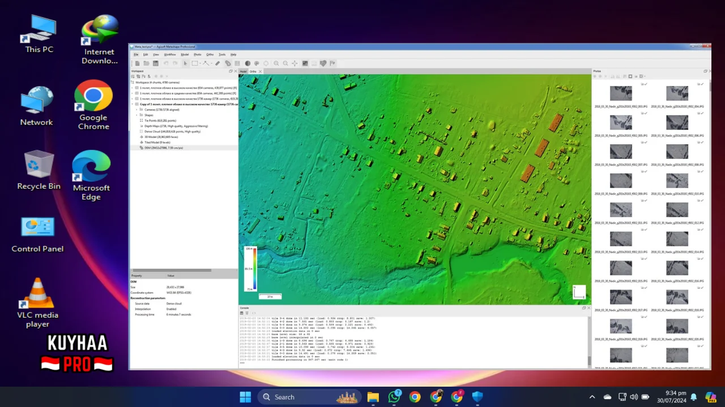Screen dimensions: 725x407
Task: Select the Ortho tab
Action: 253,71
